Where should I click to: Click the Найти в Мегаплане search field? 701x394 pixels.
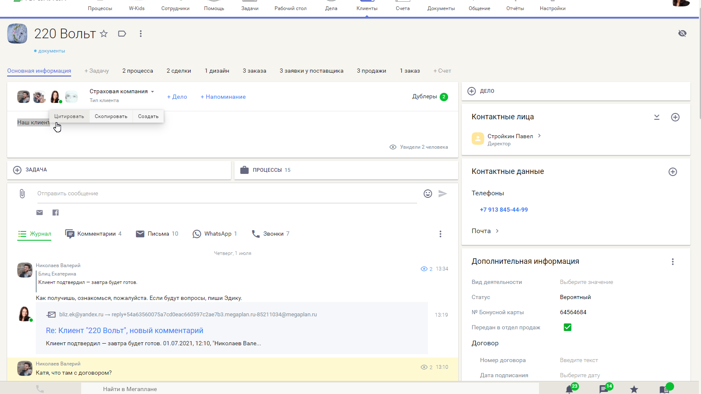[x=310, y=389]
